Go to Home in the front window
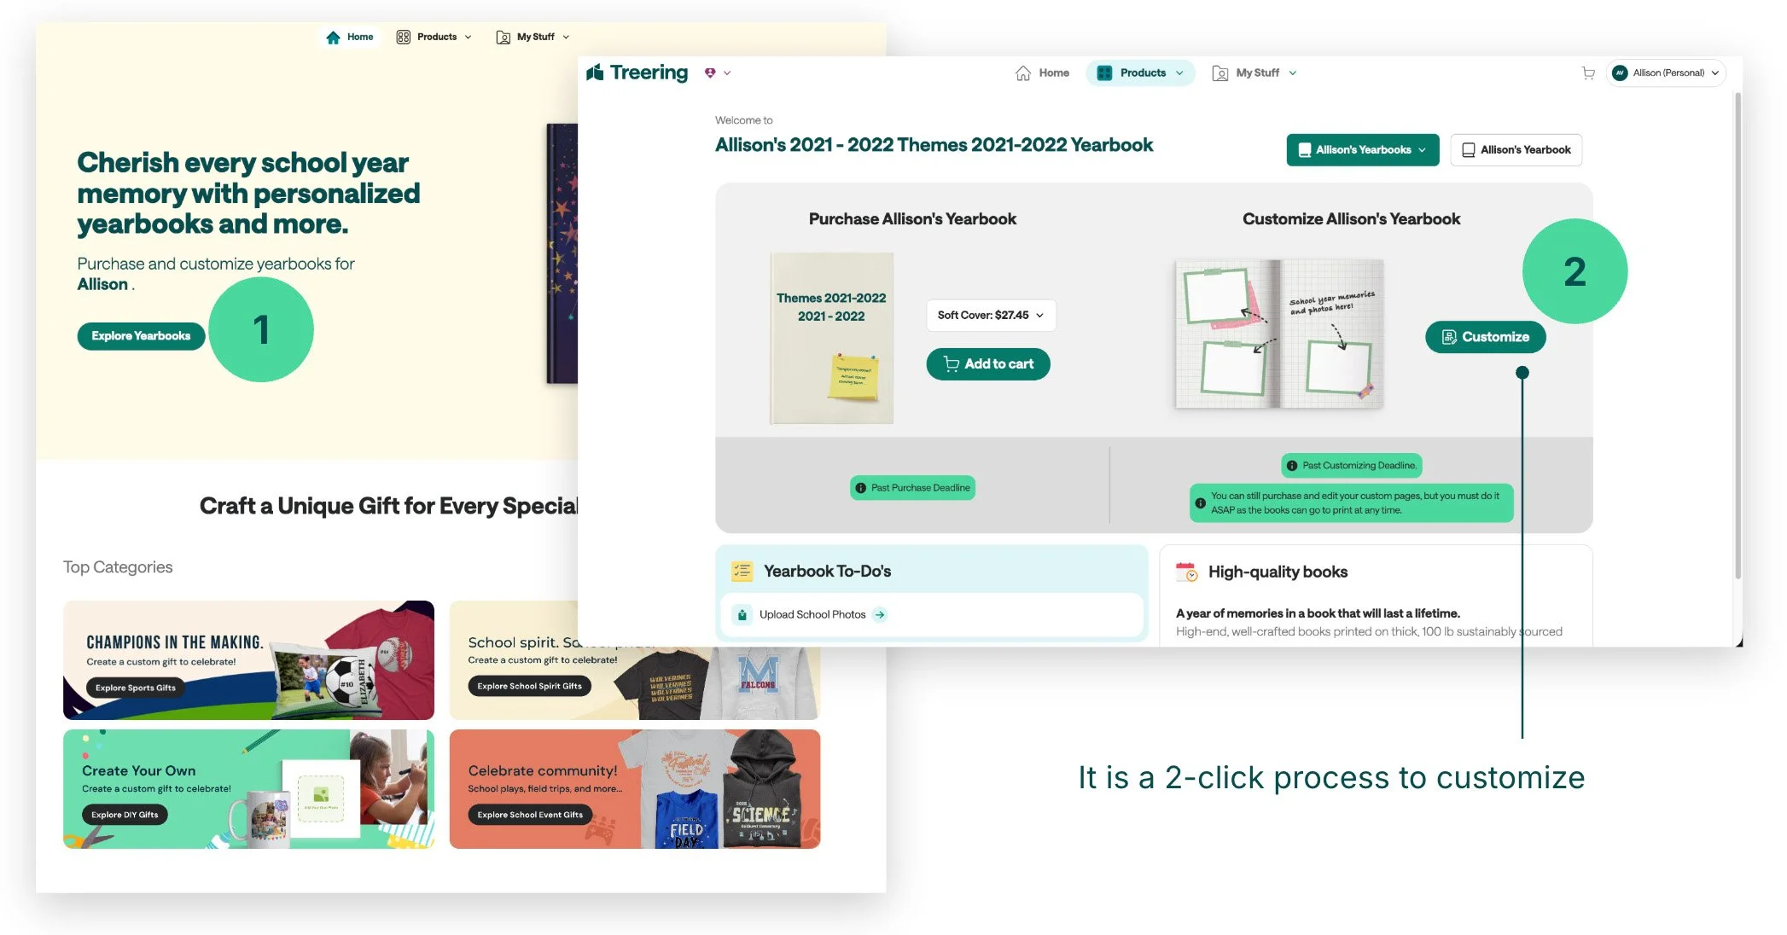 (1042, 73)
